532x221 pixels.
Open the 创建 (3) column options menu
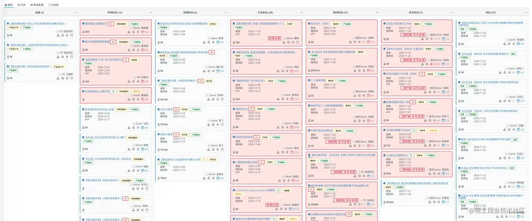(x=75, y=13)
